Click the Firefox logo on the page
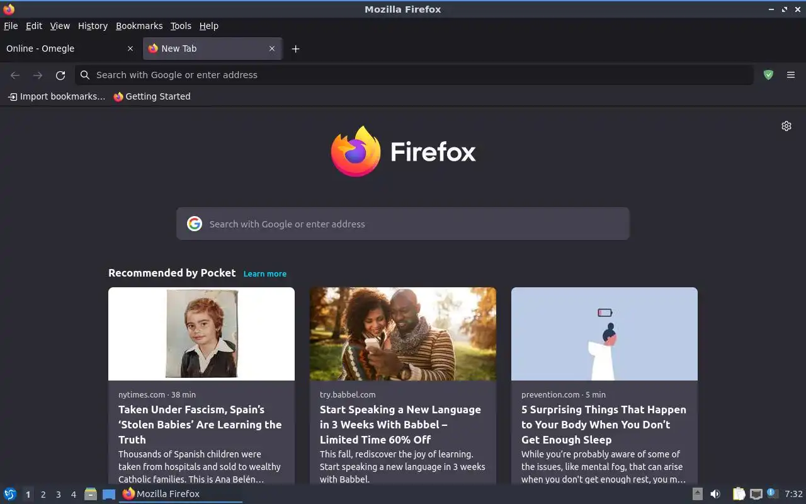This screenshot has width=806, height=504. click(x=403, y=151)
